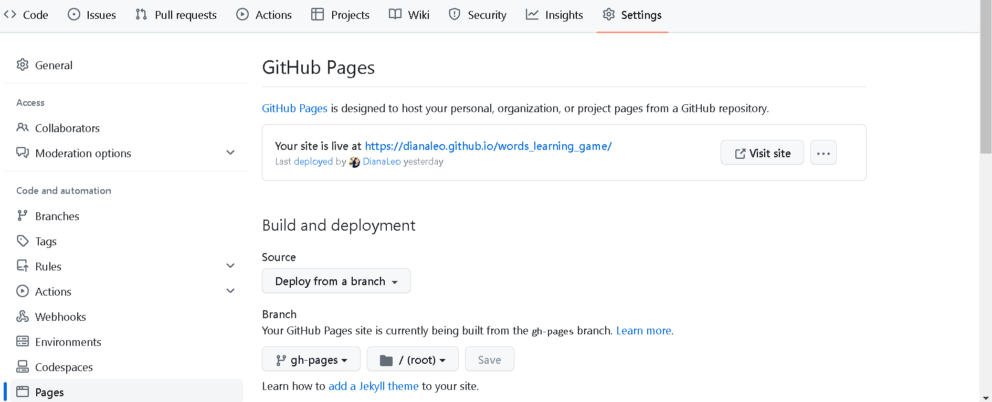Expand the Moderation options section

coord(230,153)
